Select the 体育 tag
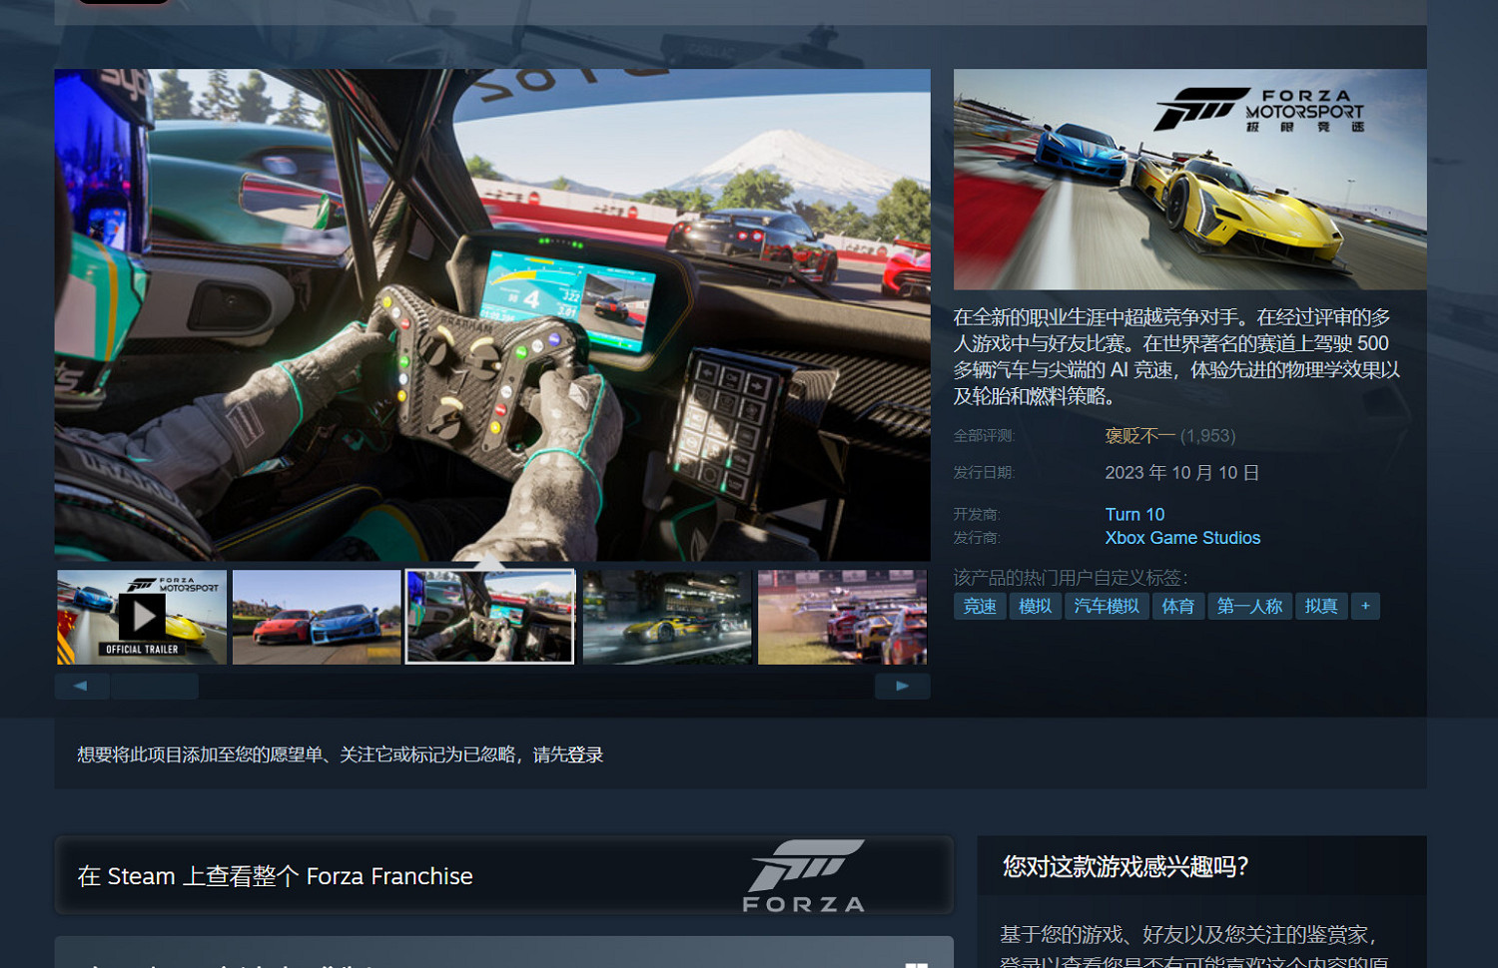This screenshot has height=968, width=1498. tap(1178, 606)
